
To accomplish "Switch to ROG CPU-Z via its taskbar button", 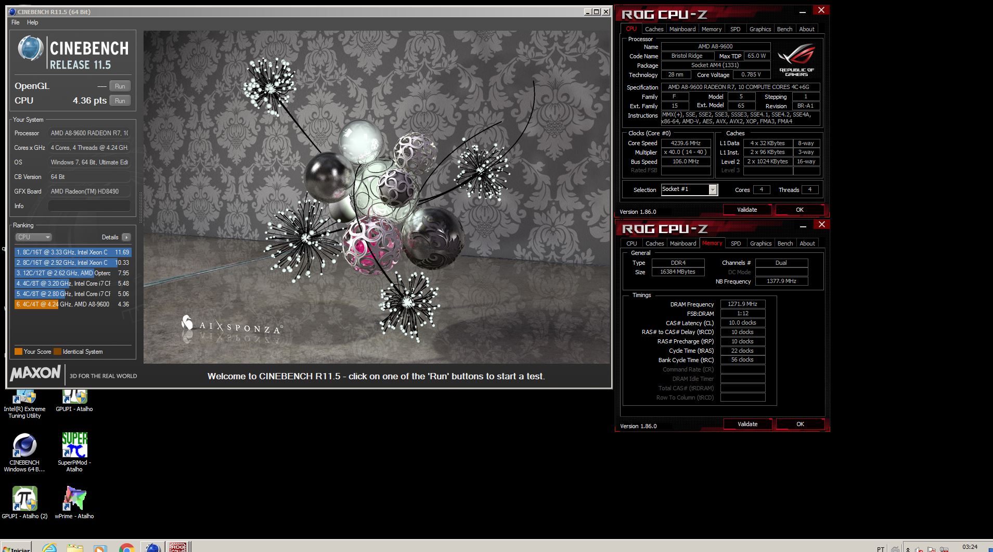I will pos(178,547).
